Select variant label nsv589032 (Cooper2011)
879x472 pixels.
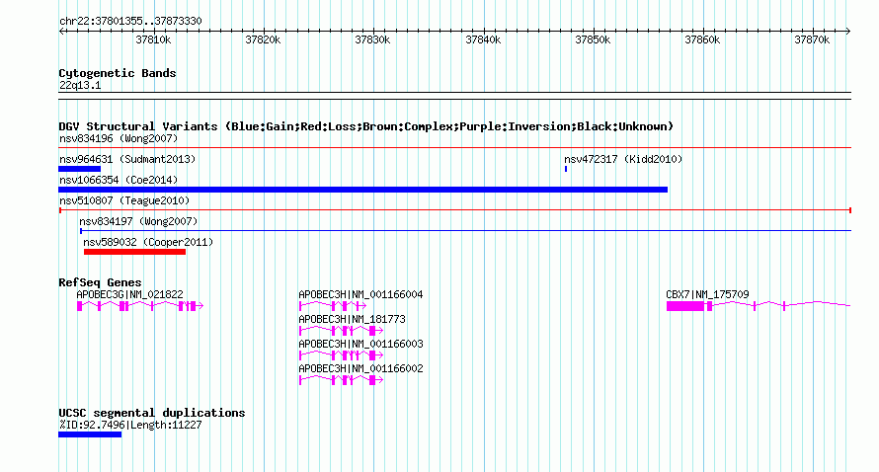[x=148, y=242]
